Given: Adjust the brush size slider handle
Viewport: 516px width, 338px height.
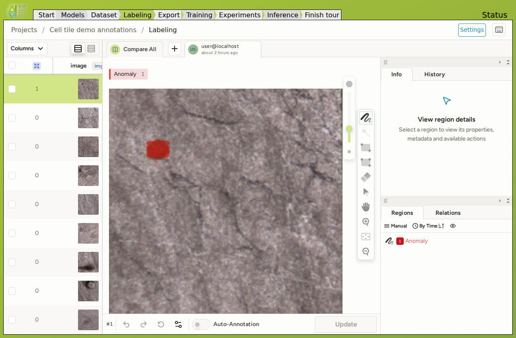Looking at the screenshot, I should [x=349, y=129].
